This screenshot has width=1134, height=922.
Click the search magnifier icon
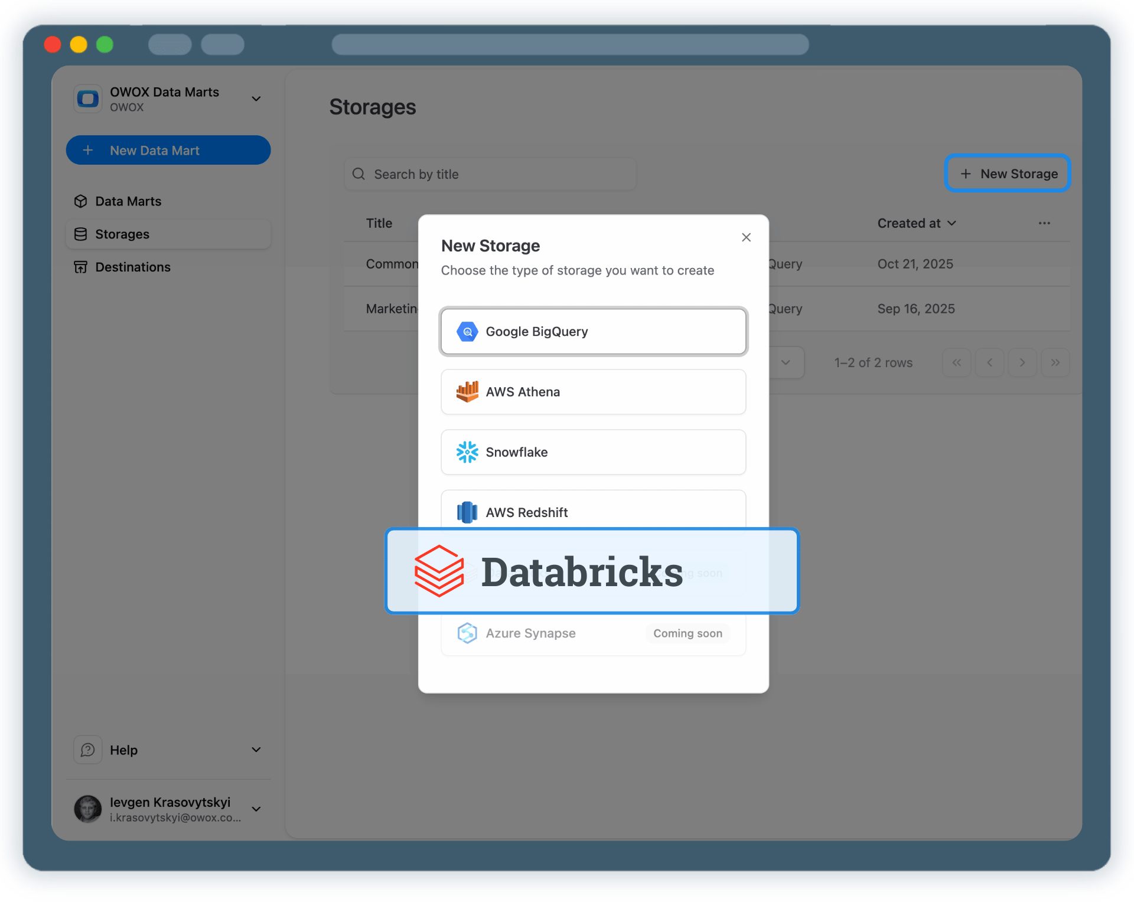[x=359, y=174]
